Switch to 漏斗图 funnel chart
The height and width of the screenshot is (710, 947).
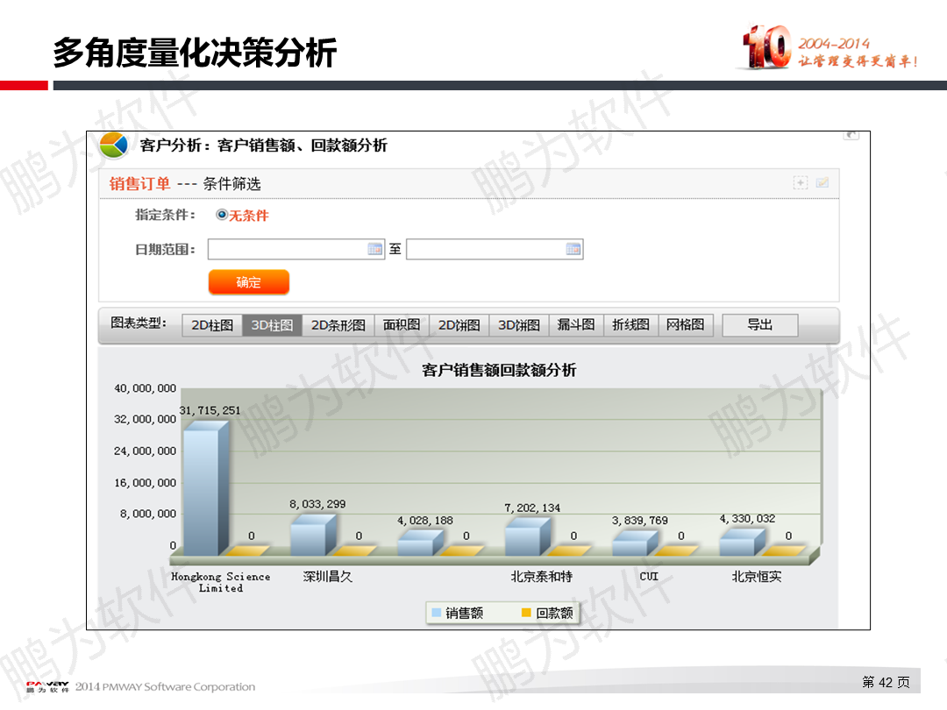pyautogui.click(x=575, y=325)
